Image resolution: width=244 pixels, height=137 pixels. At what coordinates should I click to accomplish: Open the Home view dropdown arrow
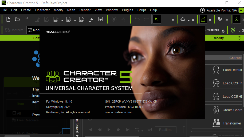pyautogui.click(x=188, y=21)
